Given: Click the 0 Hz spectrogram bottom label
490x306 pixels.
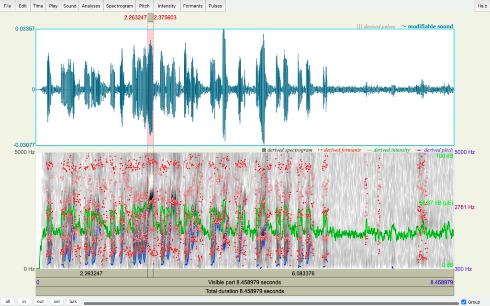Looking at the screenshot, I should pyautogui.click(x=29, y=269).
